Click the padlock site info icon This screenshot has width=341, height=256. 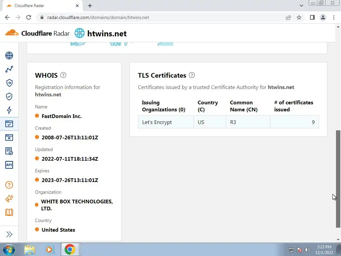coord(42,17)
